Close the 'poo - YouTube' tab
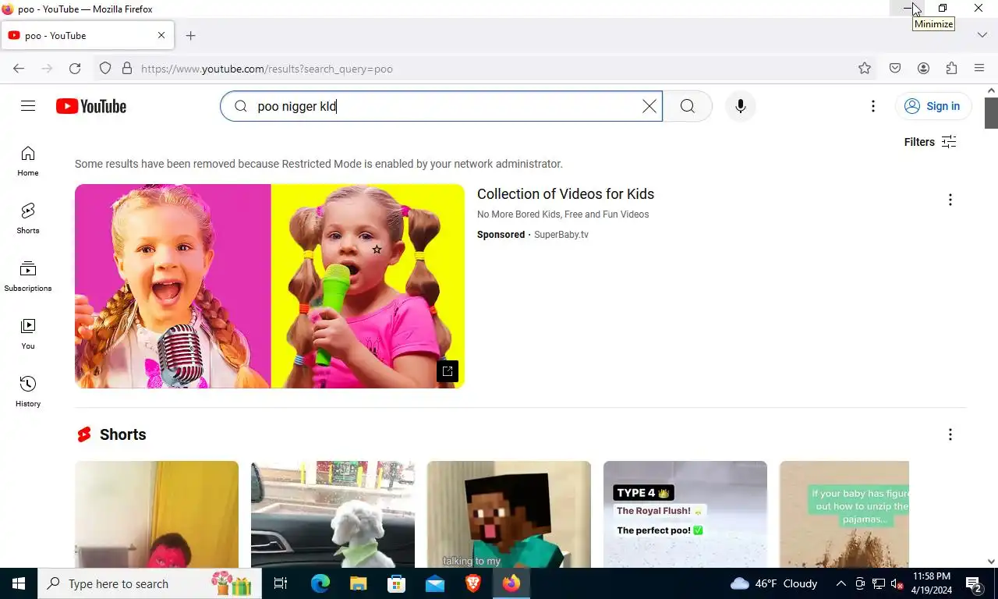The width and height of the screenshot is (998, 599). point(161,35)
